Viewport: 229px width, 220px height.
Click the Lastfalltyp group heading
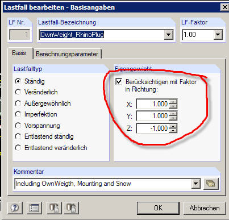pos(28,69)
